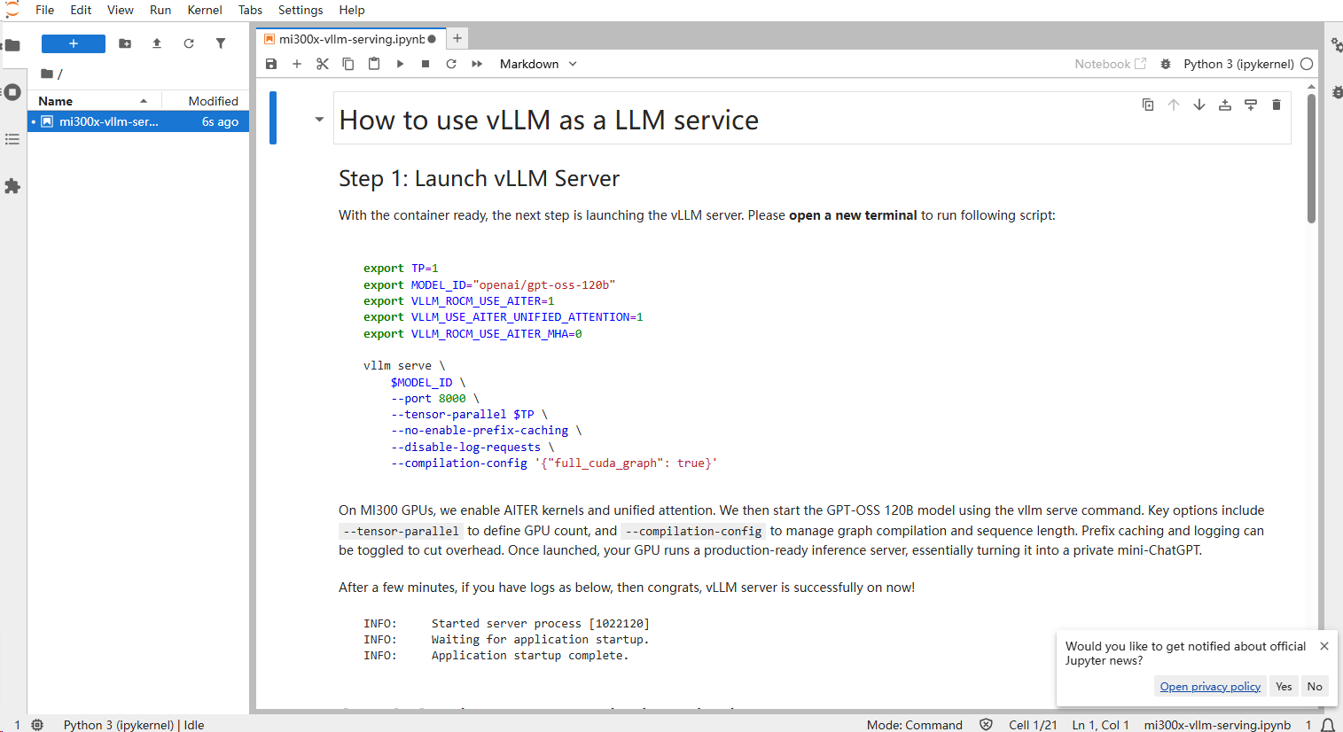
Task: Open Running Terminals and Kernels panel
Action: tap(12, 92)
